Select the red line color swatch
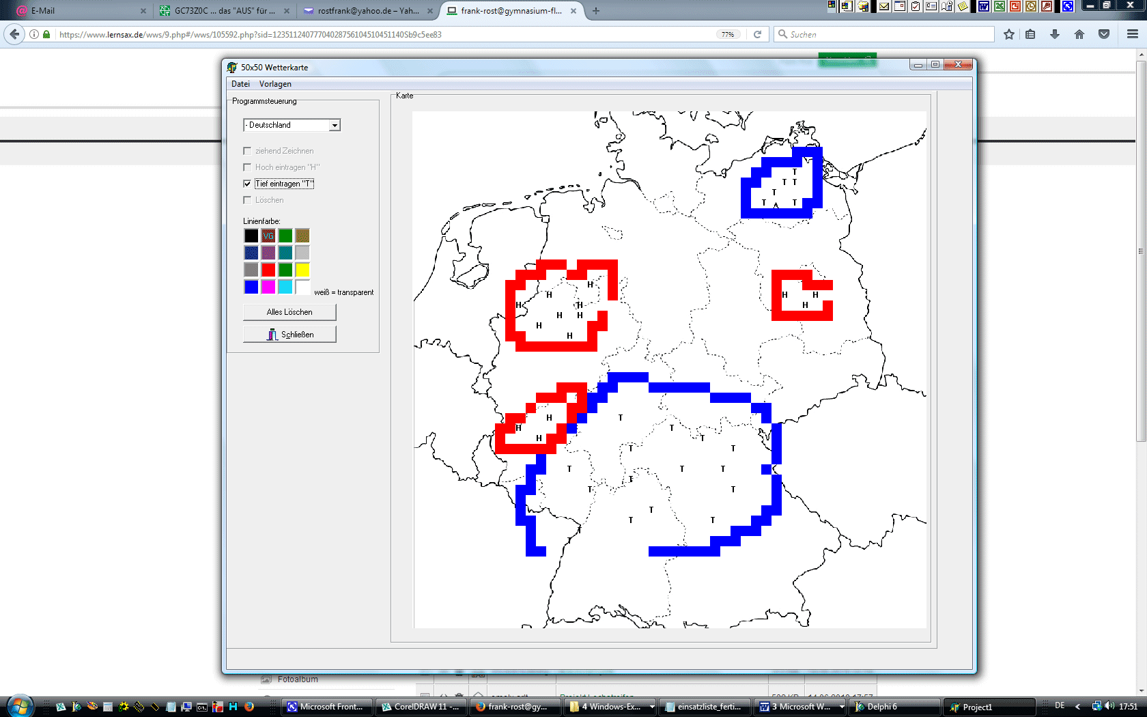This screenshot has width=1147, height=717. (x=268, y=270)
